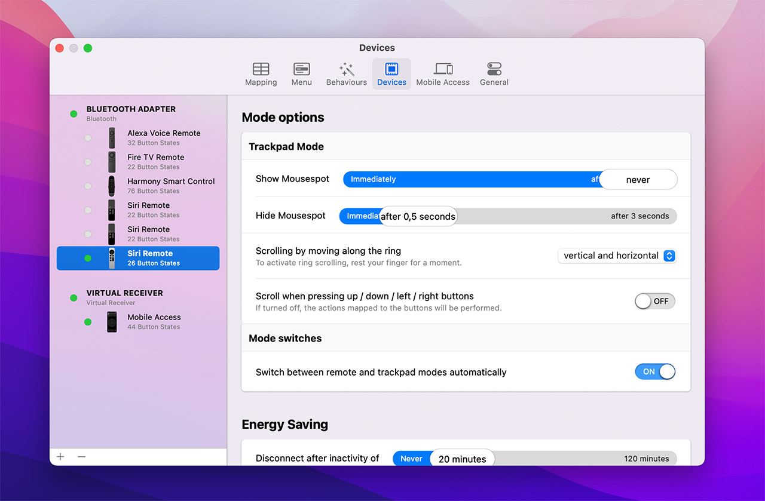
Task: Toggle the Fire TV Remote status indicator
Action: [88, 162]
